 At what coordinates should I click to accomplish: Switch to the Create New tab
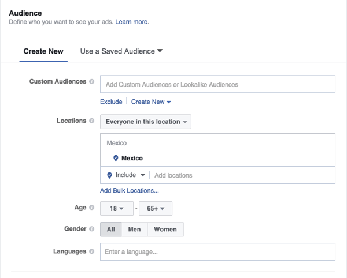tap(43, 51)
